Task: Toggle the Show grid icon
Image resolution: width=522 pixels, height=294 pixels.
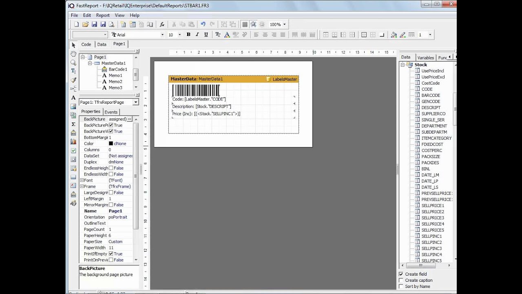Action: pos(245,24)
